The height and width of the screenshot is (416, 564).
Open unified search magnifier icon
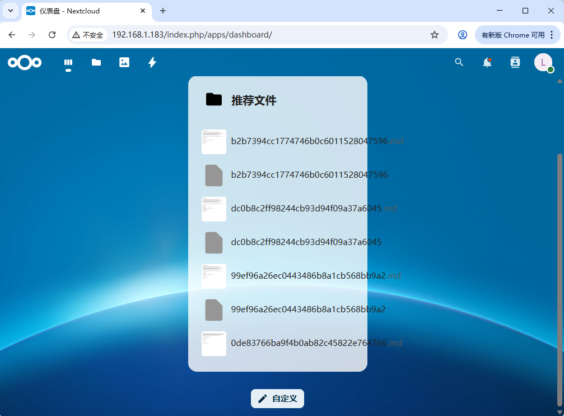[x=459, y=62]
